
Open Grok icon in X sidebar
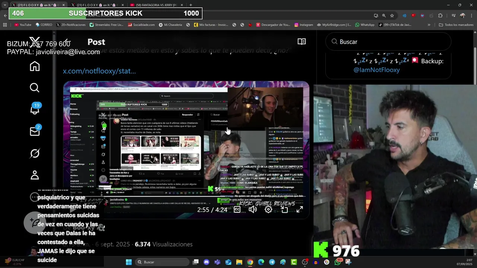[35, 153]
